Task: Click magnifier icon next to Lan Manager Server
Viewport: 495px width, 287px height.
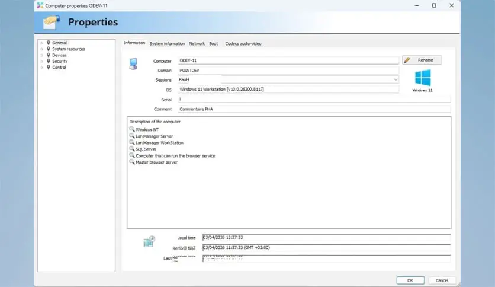Action: click(132, 136)
